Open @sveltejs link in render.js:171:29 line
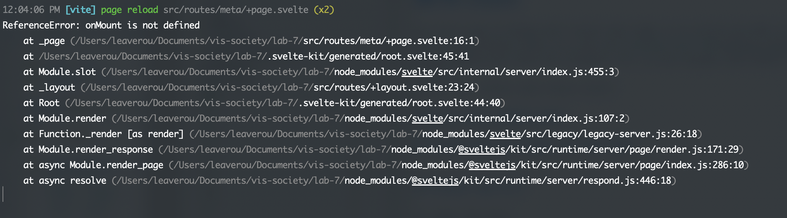787x218 pixels. click(x=482, y=150)
